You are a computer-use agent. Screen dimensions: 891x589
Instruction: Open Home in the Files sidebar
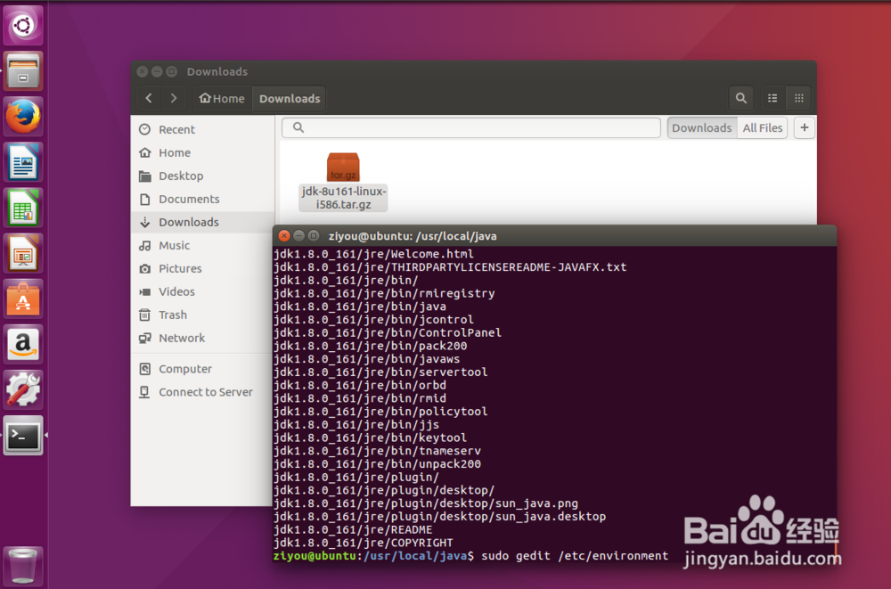pyautogui.click(x=203, y=153)
